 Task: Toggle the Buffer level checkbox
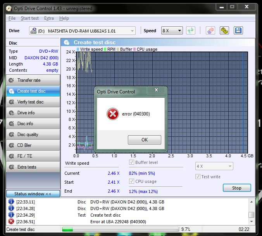131,162
